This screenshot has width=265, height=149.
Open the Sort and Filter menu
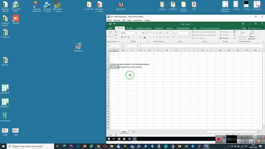pos(243,35)
